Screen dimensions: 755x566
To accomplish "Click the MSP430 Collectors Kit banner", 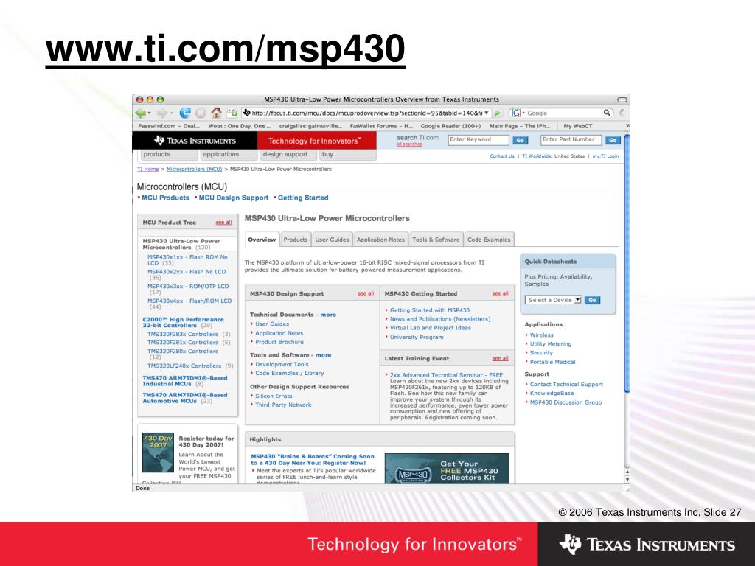I will pos(447,468).
